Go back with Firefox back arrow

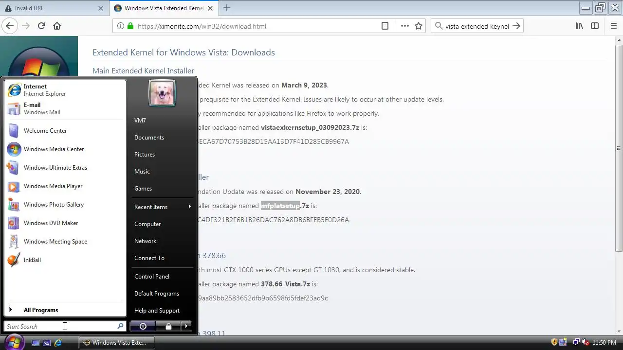pos(10,26)
